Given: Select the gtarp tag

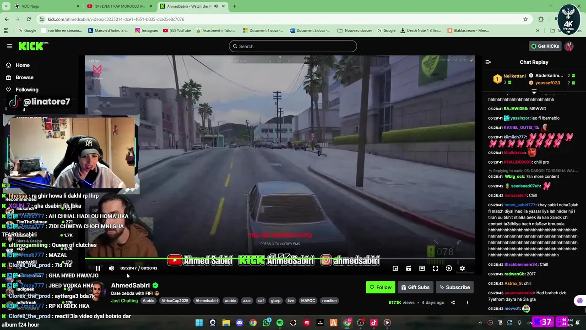Looking at the screenshot, I should click(276, 301).
